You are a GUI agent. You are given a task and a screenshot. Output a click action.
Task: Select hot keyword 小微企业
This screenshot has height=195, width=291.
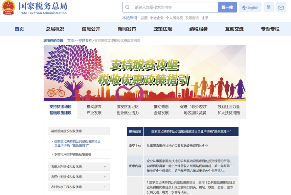coord(157,18)
